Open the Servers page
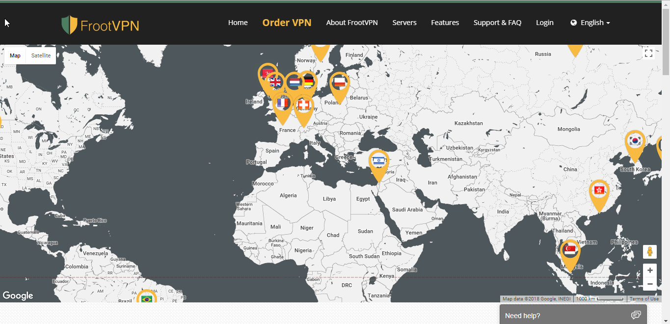 coord(404,23)
